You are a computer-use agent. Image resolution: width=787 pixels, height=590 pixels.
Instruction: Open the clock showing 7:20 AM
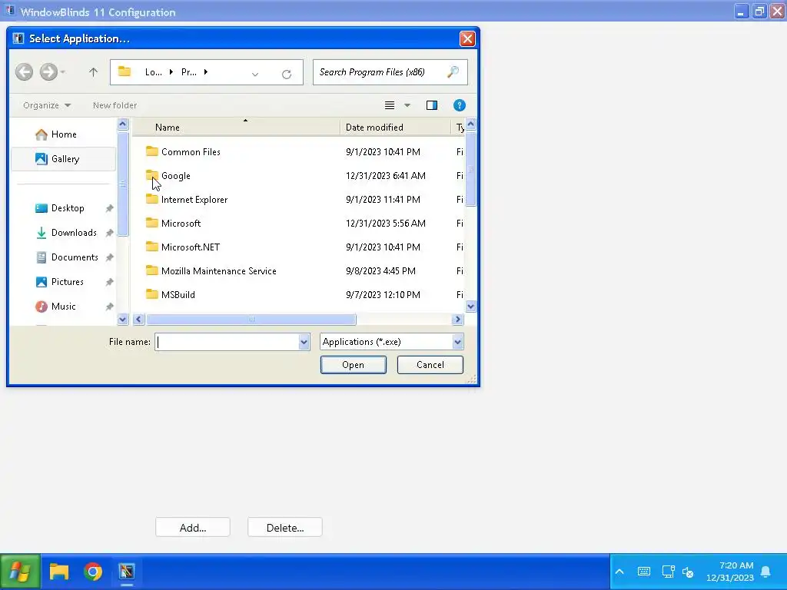pos(730,572)
